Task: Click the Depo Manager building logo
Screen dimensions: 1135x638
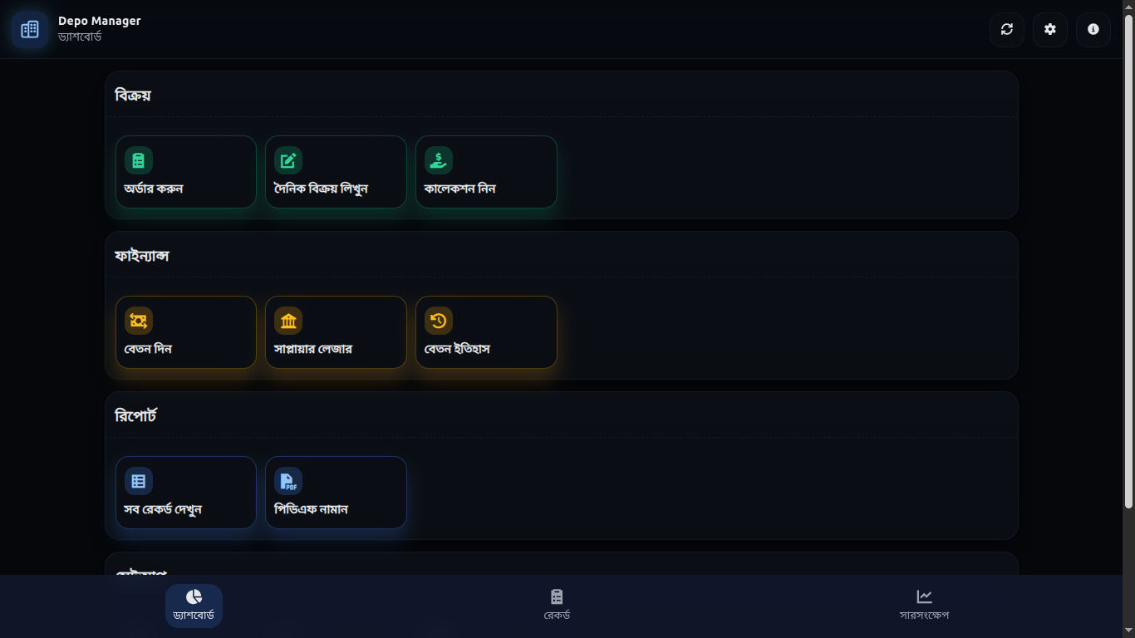Action: coord(29,29)
